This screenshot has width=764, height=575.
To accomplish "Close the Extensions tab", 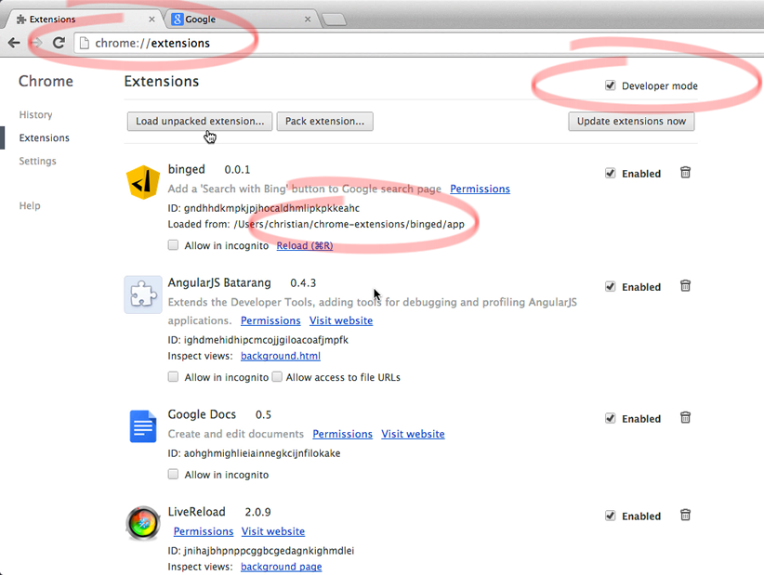I will [x=151, y=19].
